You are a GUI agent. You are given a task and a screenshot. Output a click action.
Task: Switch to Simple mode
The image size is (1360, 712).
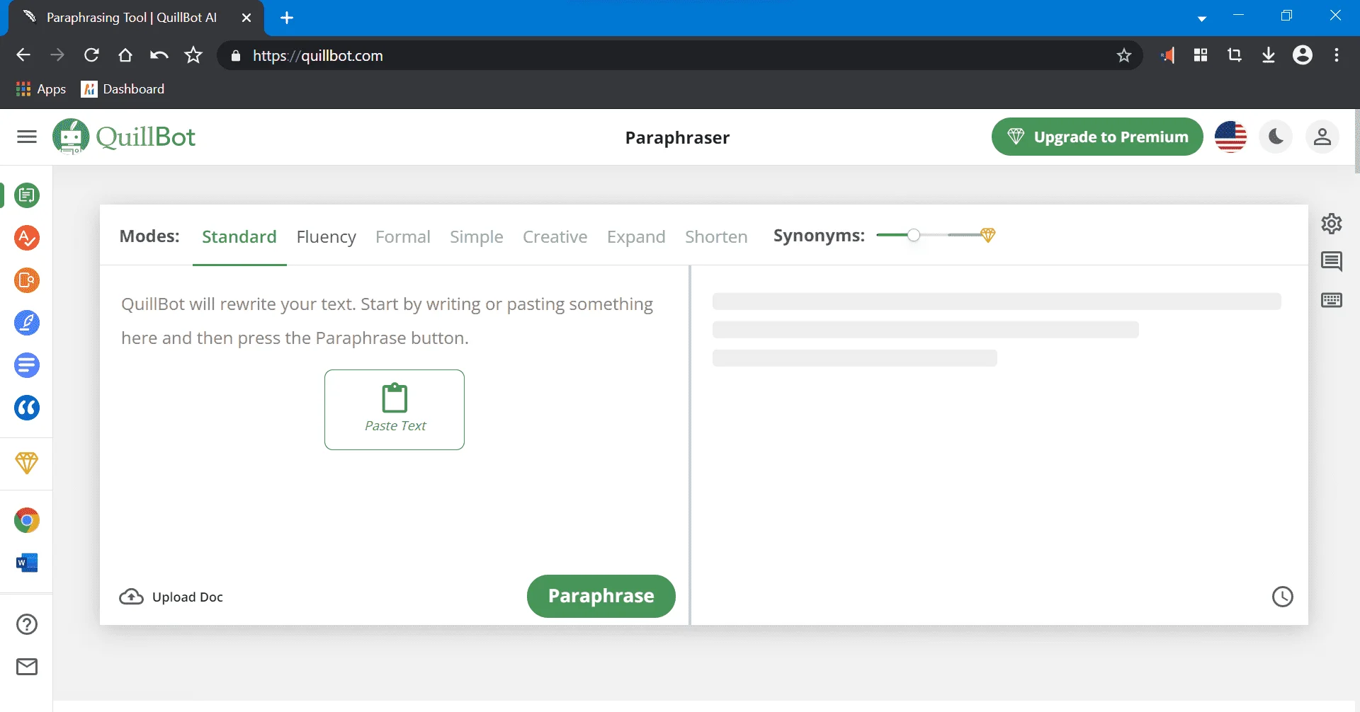(477, 236)
